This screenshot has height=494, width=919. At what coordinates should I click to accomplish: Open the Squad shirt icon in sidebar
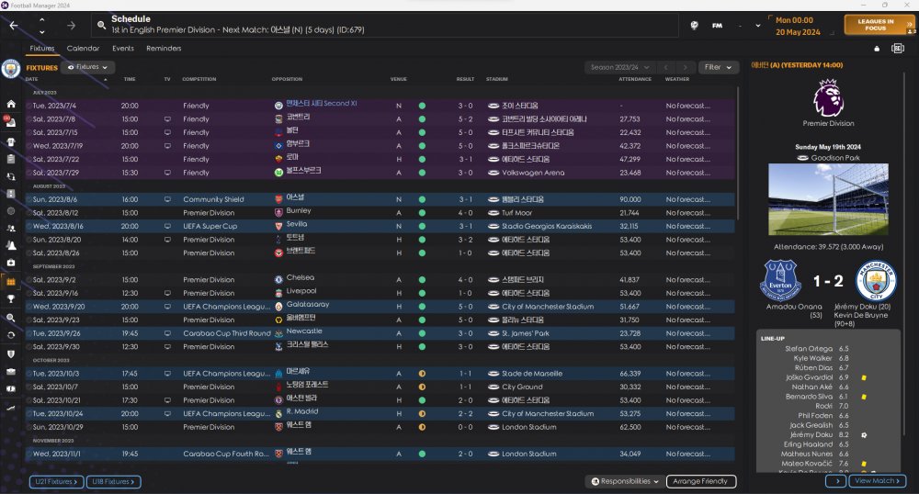pyautogui.click(x=11, y=141)
